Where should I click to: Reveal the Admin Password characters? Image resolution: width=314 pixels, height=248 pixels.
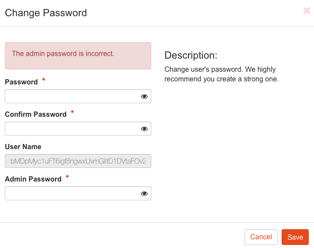(144, 194)
